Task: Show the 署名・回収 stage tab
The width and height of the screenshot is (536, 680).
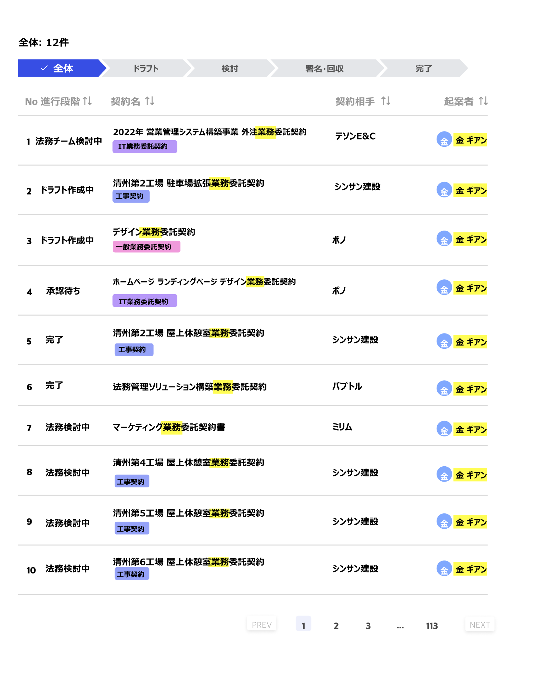Action: pyautogui.click(x=324, y=68)
